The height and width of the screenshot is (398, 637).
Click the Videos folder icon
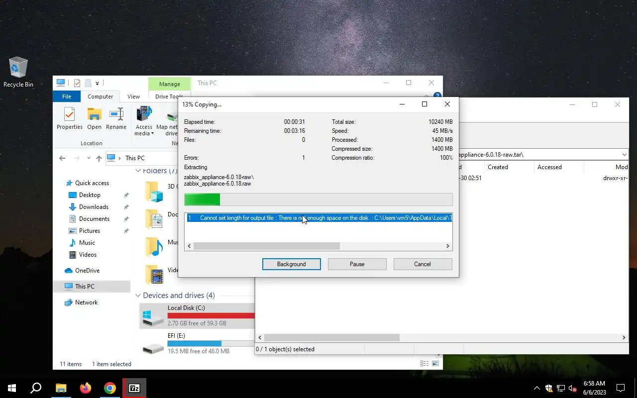pyautogui.click(x=153, y=274)
